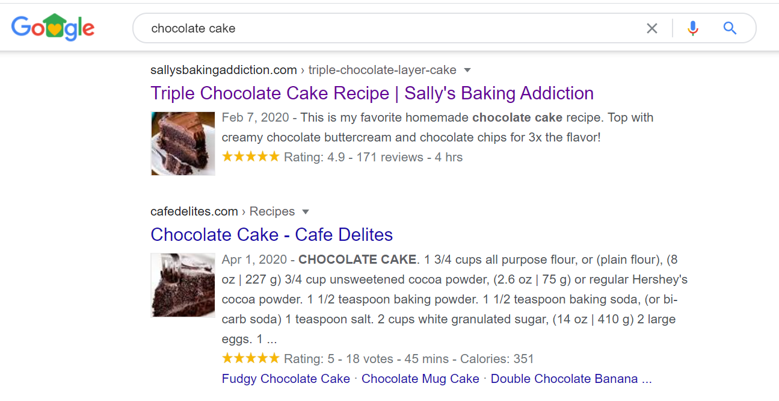Click the blue magnifier search icon

(730, 28)
